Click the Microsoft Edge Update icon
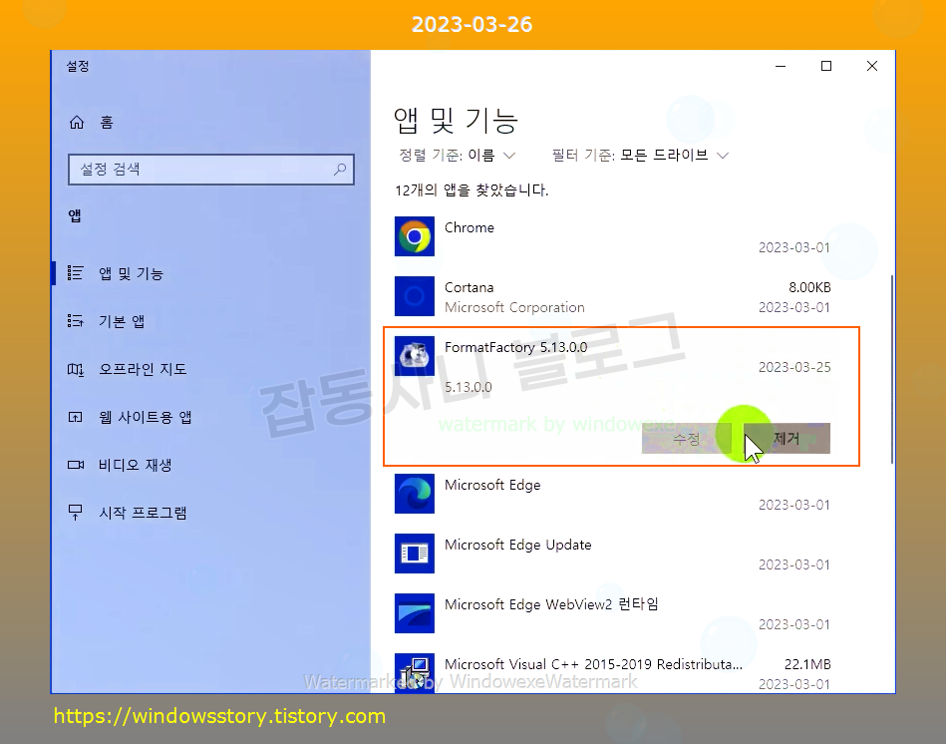 coord(415,554)
